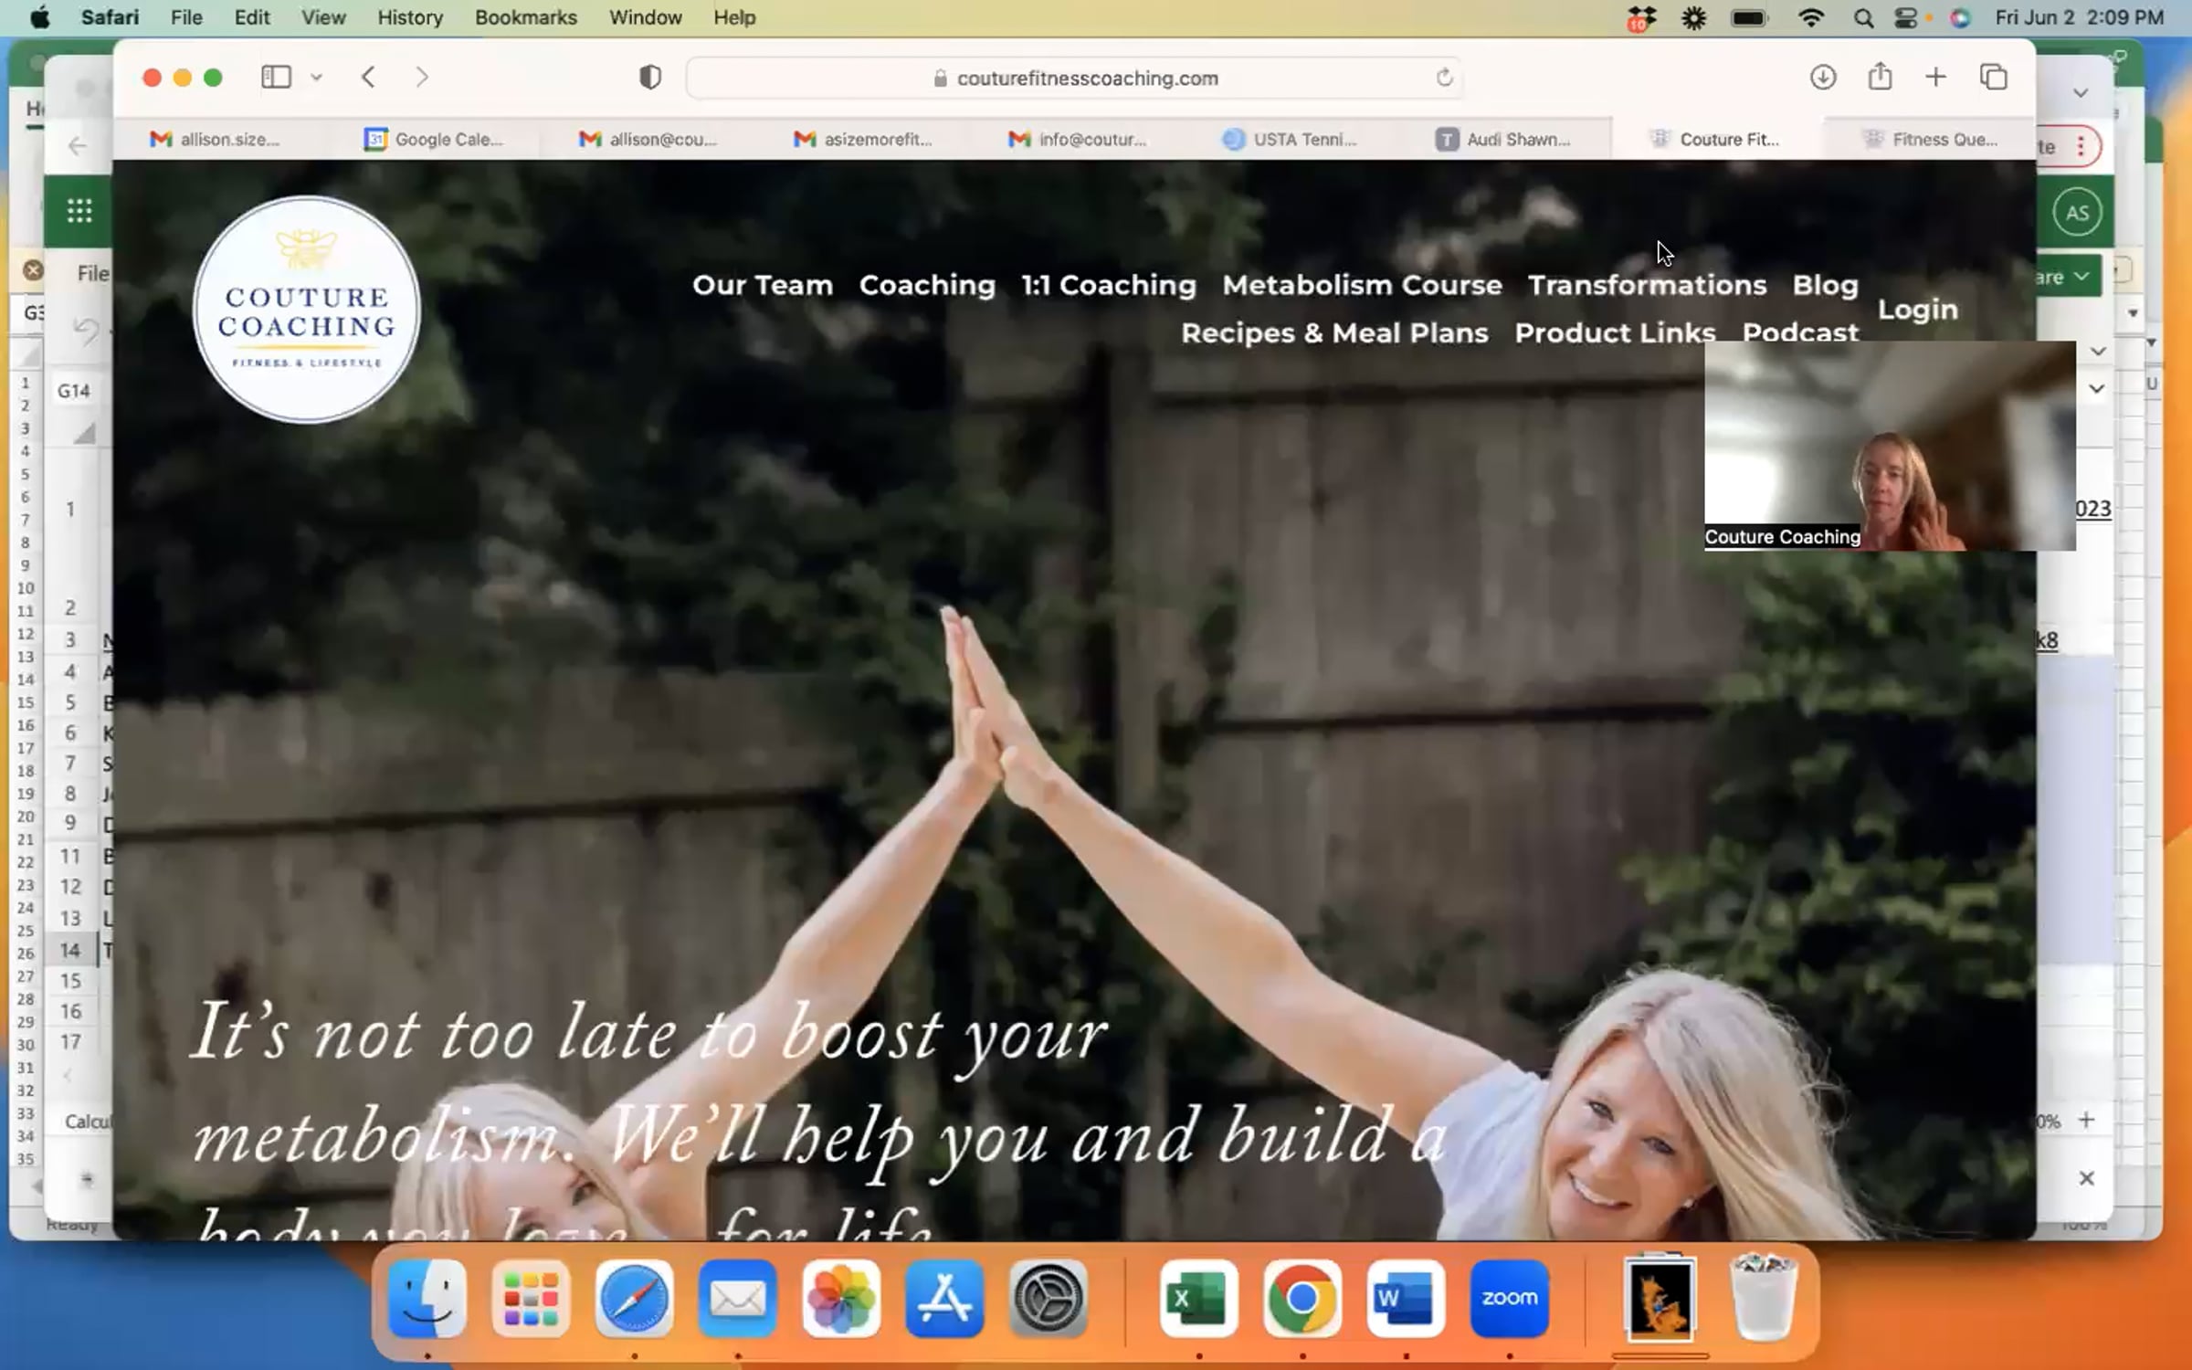2192x1370 pixels.
Task: Open the Coaching nav link
Action: click(927, 285)
